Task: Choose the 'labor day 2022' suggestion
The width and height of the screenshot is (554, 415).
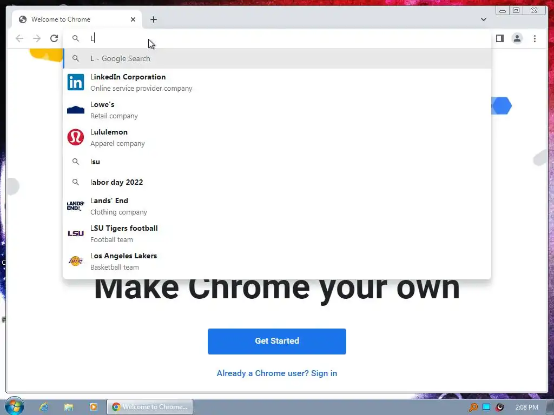Action: (277, 182)
